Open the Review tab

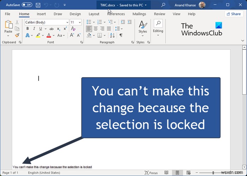click(x=159, y=14)
